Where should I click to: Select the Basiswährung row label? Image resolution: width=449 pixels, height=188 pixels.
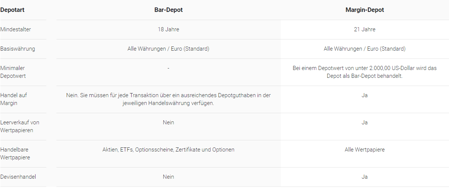pyautogui.click(x=18, y=49)
